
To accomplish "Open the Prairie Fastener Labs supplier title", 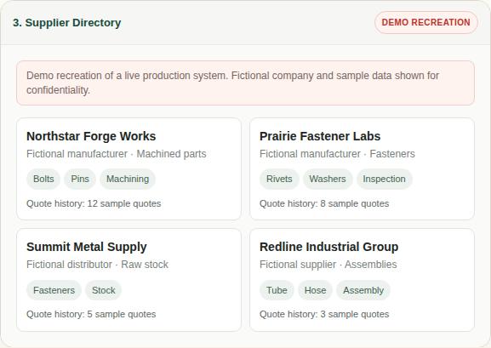I will (x=320, y=136).
